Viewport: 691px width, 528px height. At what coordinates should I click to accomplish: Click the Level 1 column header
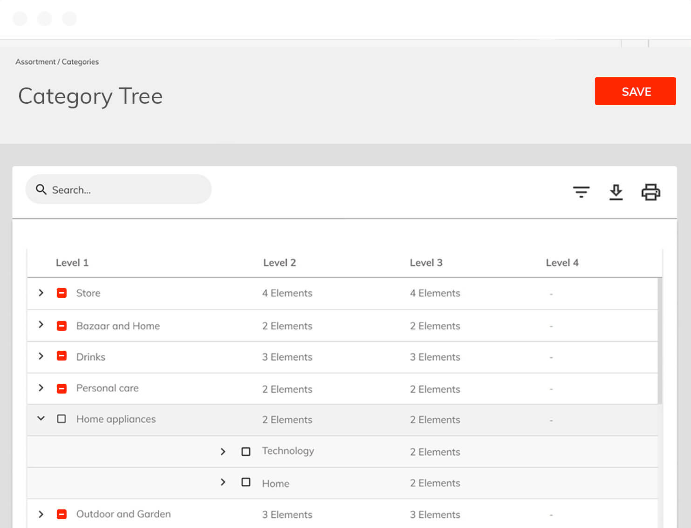tap(72, 263)
